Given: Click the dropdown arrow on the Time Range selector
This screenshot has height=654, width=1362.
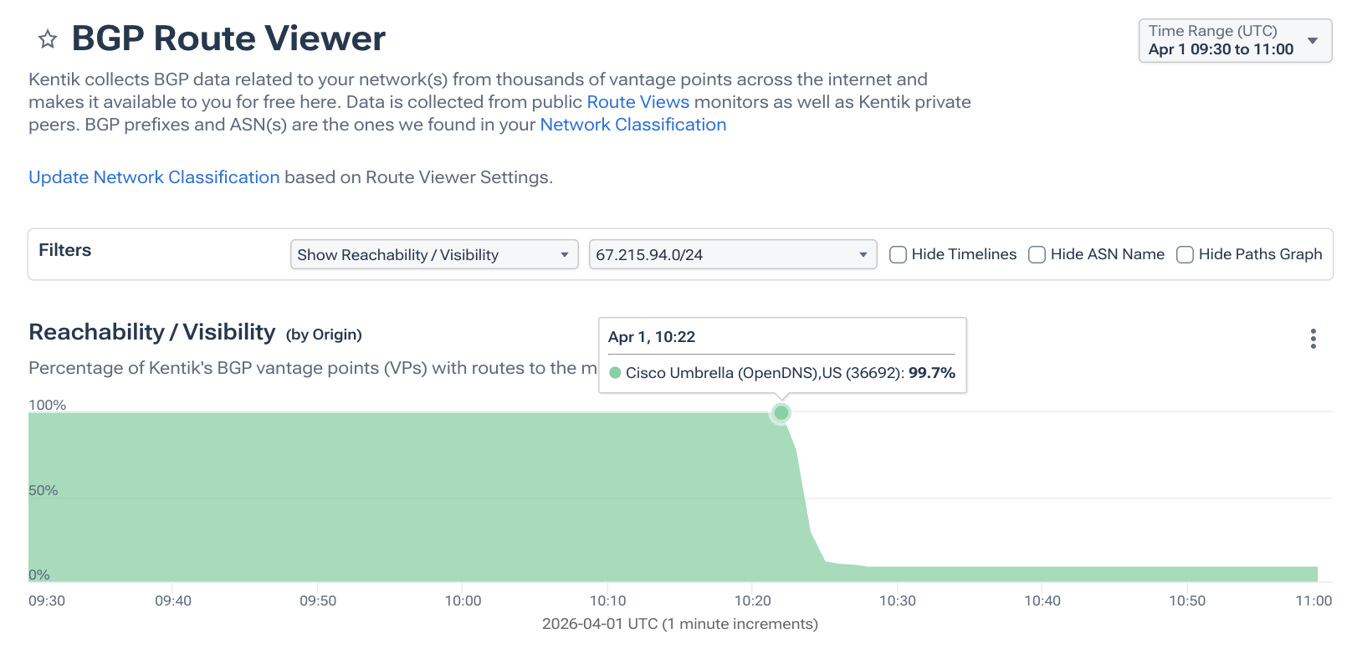Looking at the screenshot, I should coord(1311,40).
